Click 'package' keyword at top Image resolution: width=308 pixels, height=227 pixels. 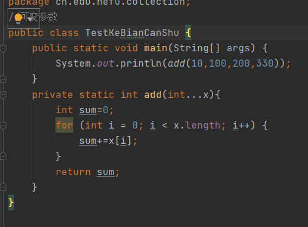pyautogui.click(x=29, y=3)
